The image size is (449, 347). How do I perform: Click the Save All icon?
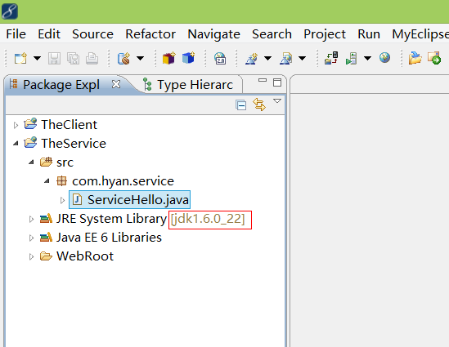coord(73,58)
